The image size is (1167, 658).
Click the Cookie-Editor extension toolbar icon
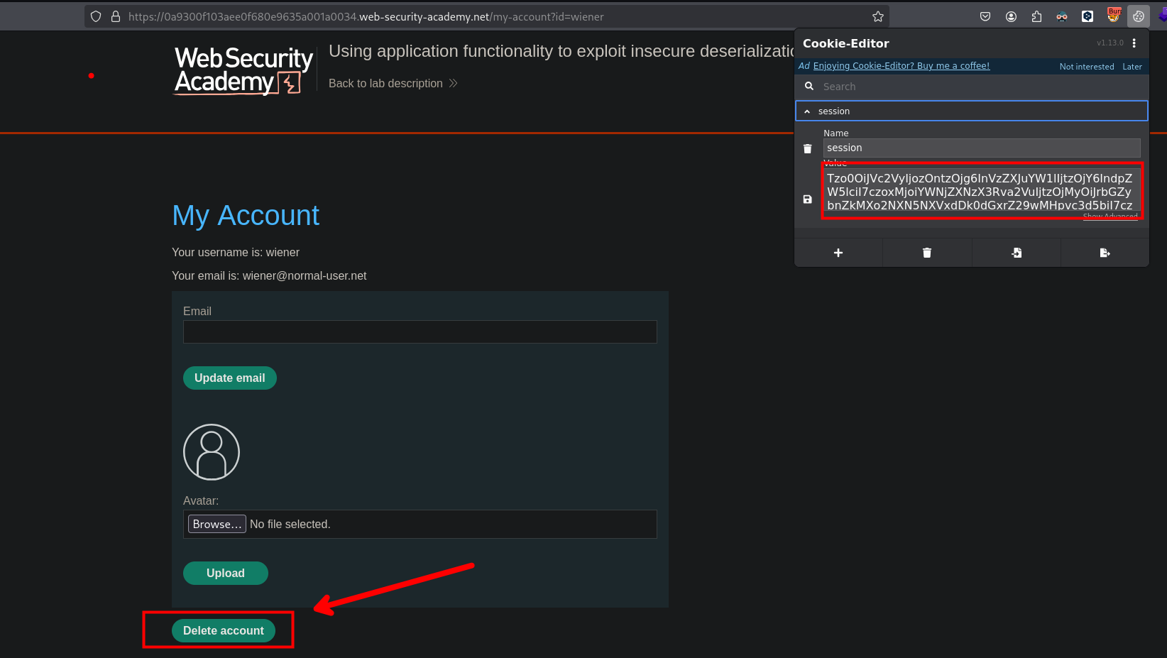click(1139, 16)
